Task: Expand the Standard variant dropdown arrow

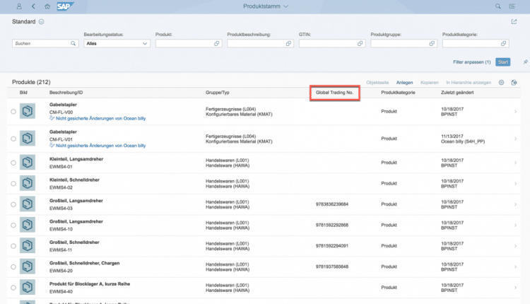Action: [41, 22]
